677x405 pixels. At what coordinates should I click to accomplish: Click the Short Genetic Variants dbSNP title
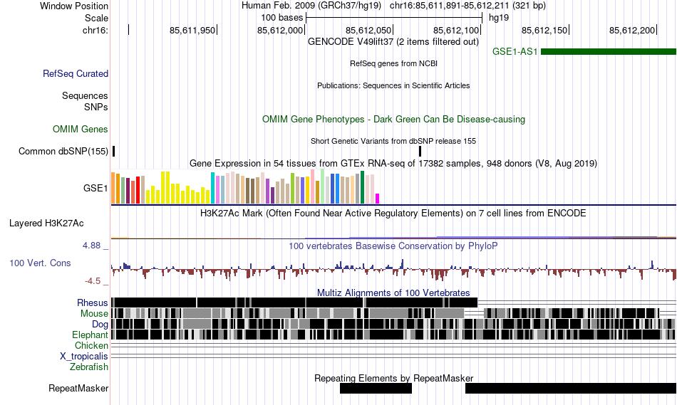coord(393,141)
